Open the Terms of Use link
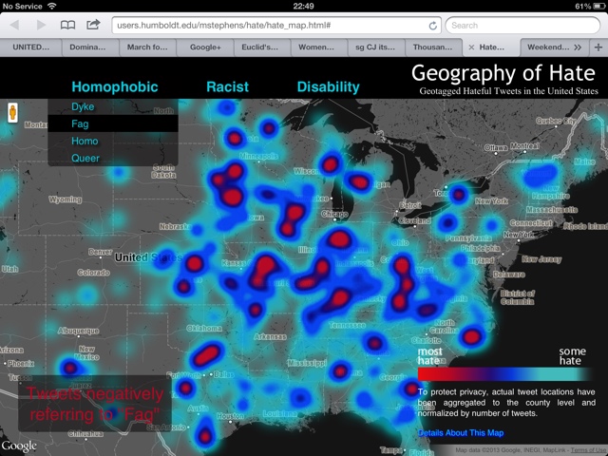 pos(589,449)
